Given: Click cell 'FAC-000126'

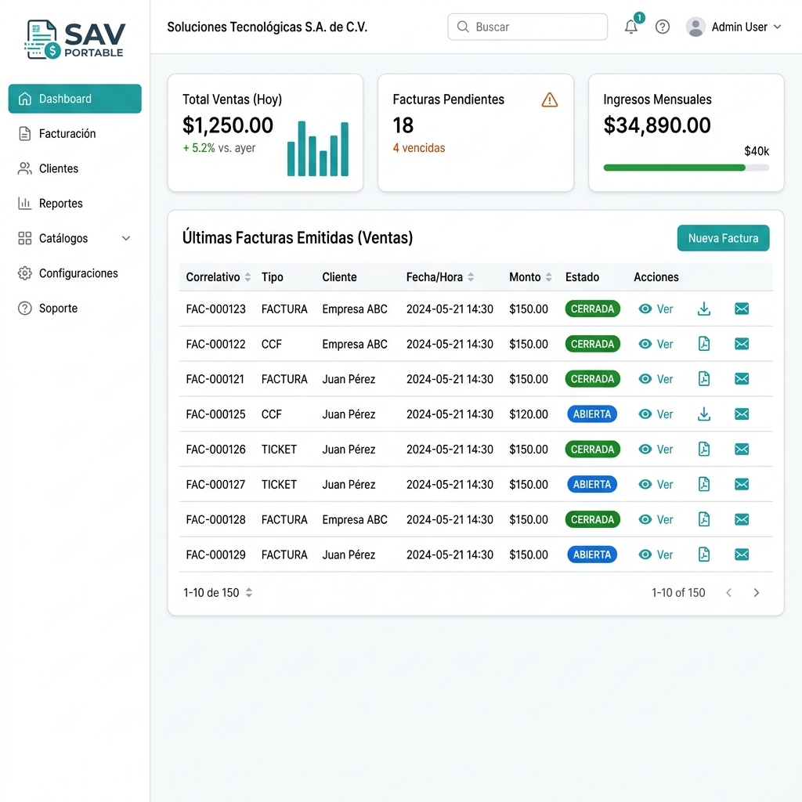Looking at the screenshot, I should (x=216, y=450).
